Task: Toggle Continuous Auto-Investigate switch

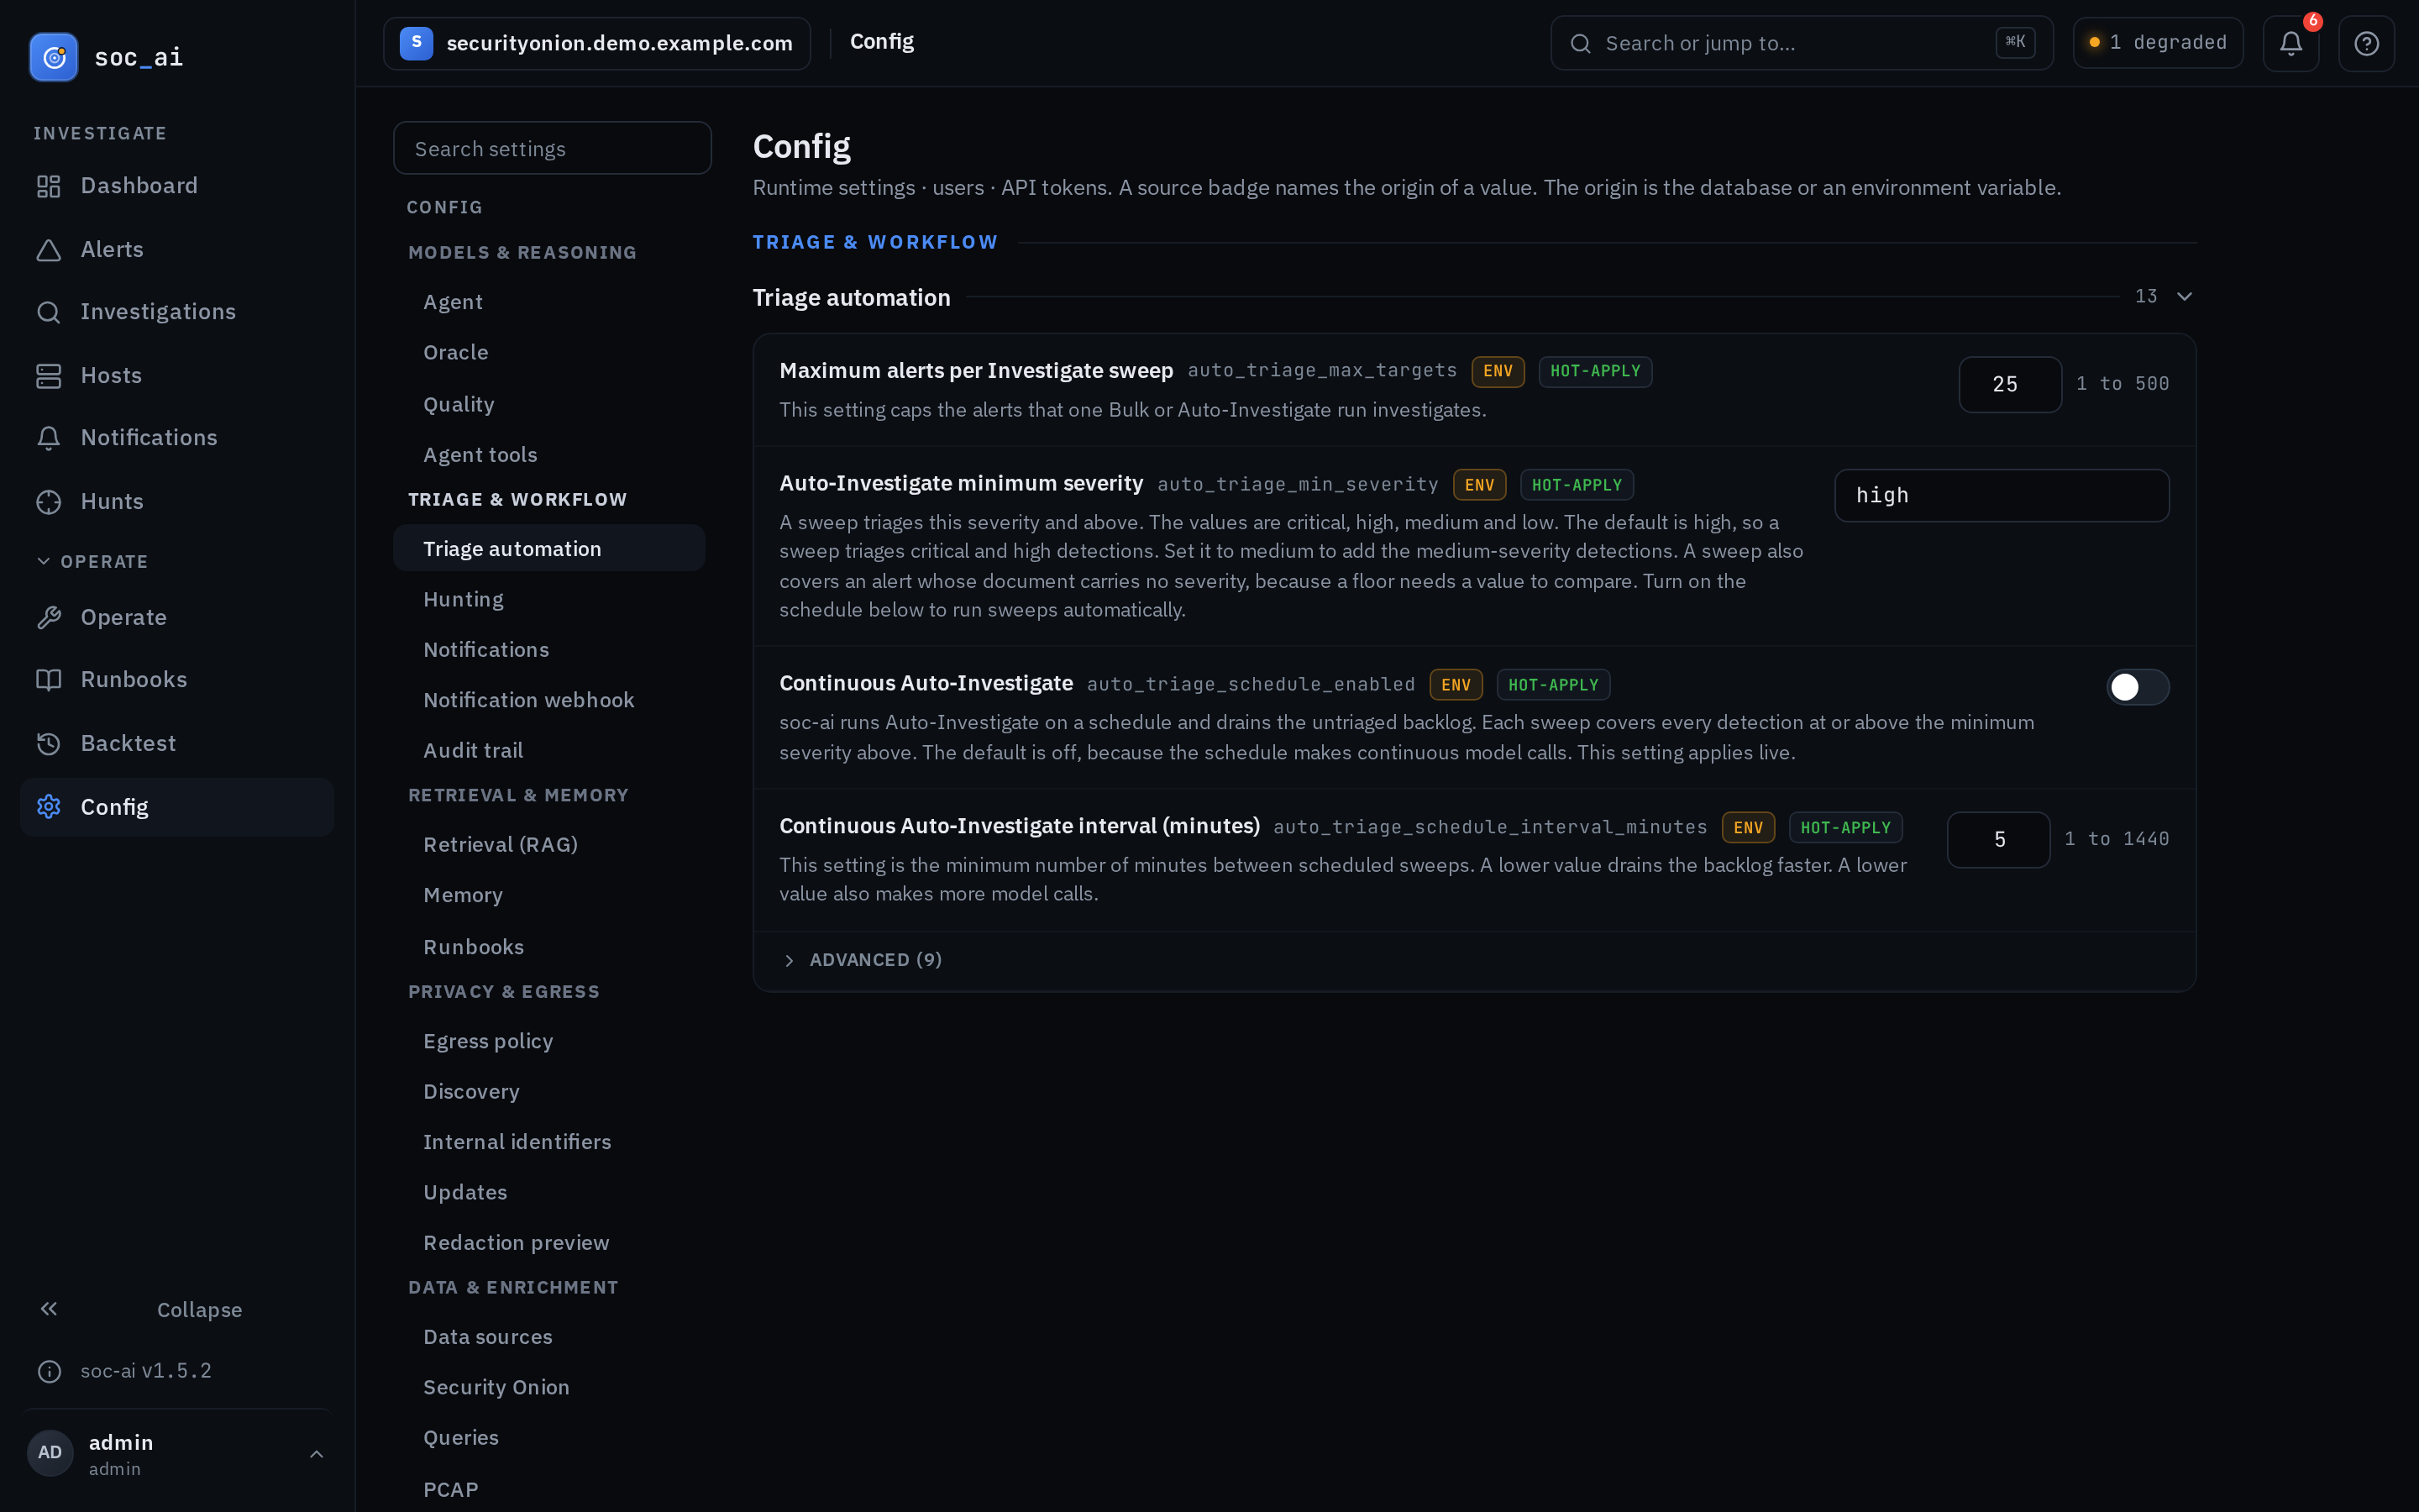Action: [2137, 686]
